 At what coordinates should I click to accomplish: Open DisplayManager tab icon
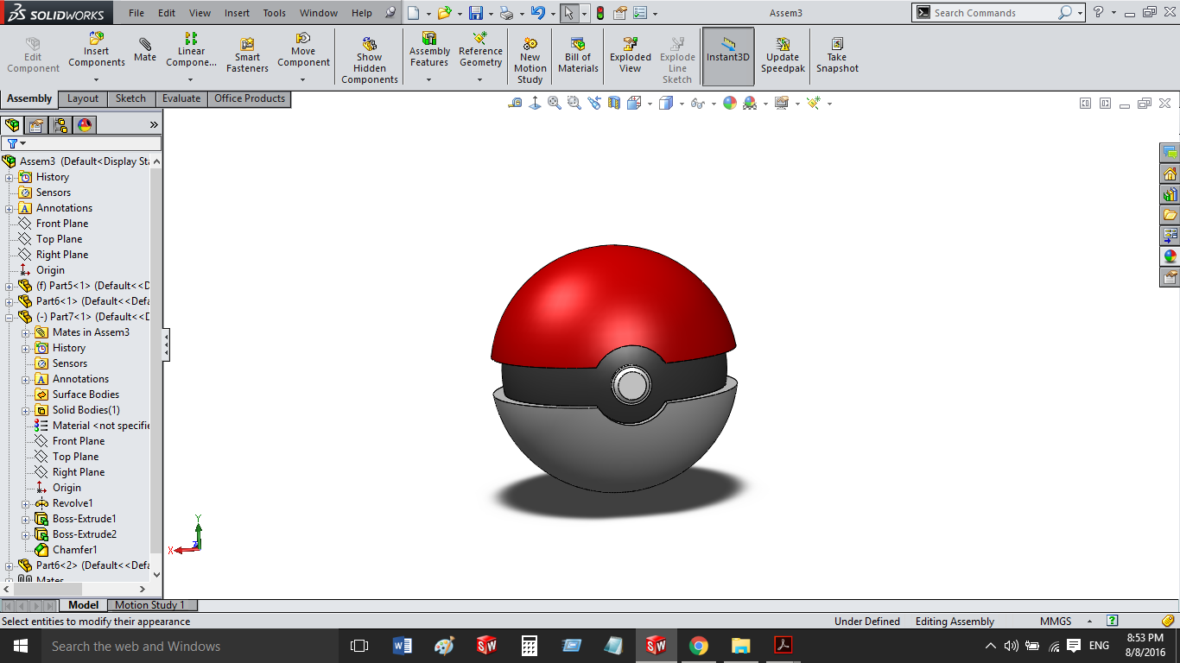[84, 125]
